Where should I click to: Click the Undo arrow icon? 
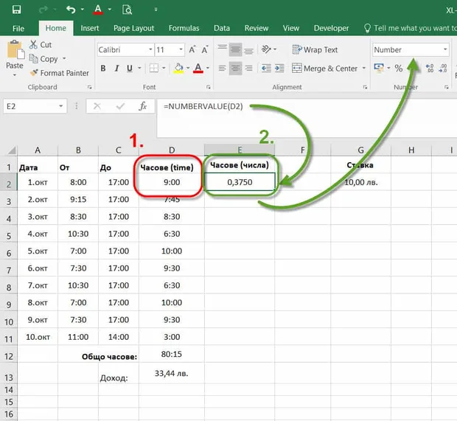(x=71, y=10)
